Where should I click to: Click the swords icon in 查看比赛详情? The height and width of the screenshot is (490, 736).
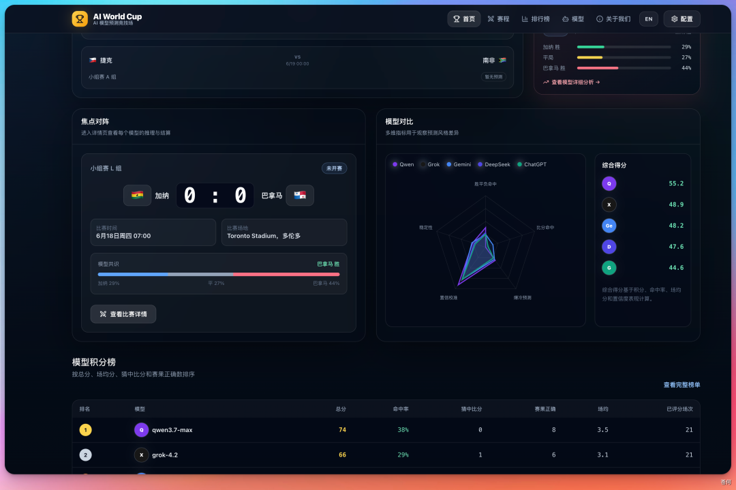point(103,314)
